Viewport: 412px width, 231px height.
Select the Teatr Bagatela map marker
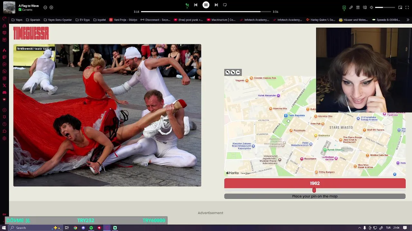[x=286, y=116]
